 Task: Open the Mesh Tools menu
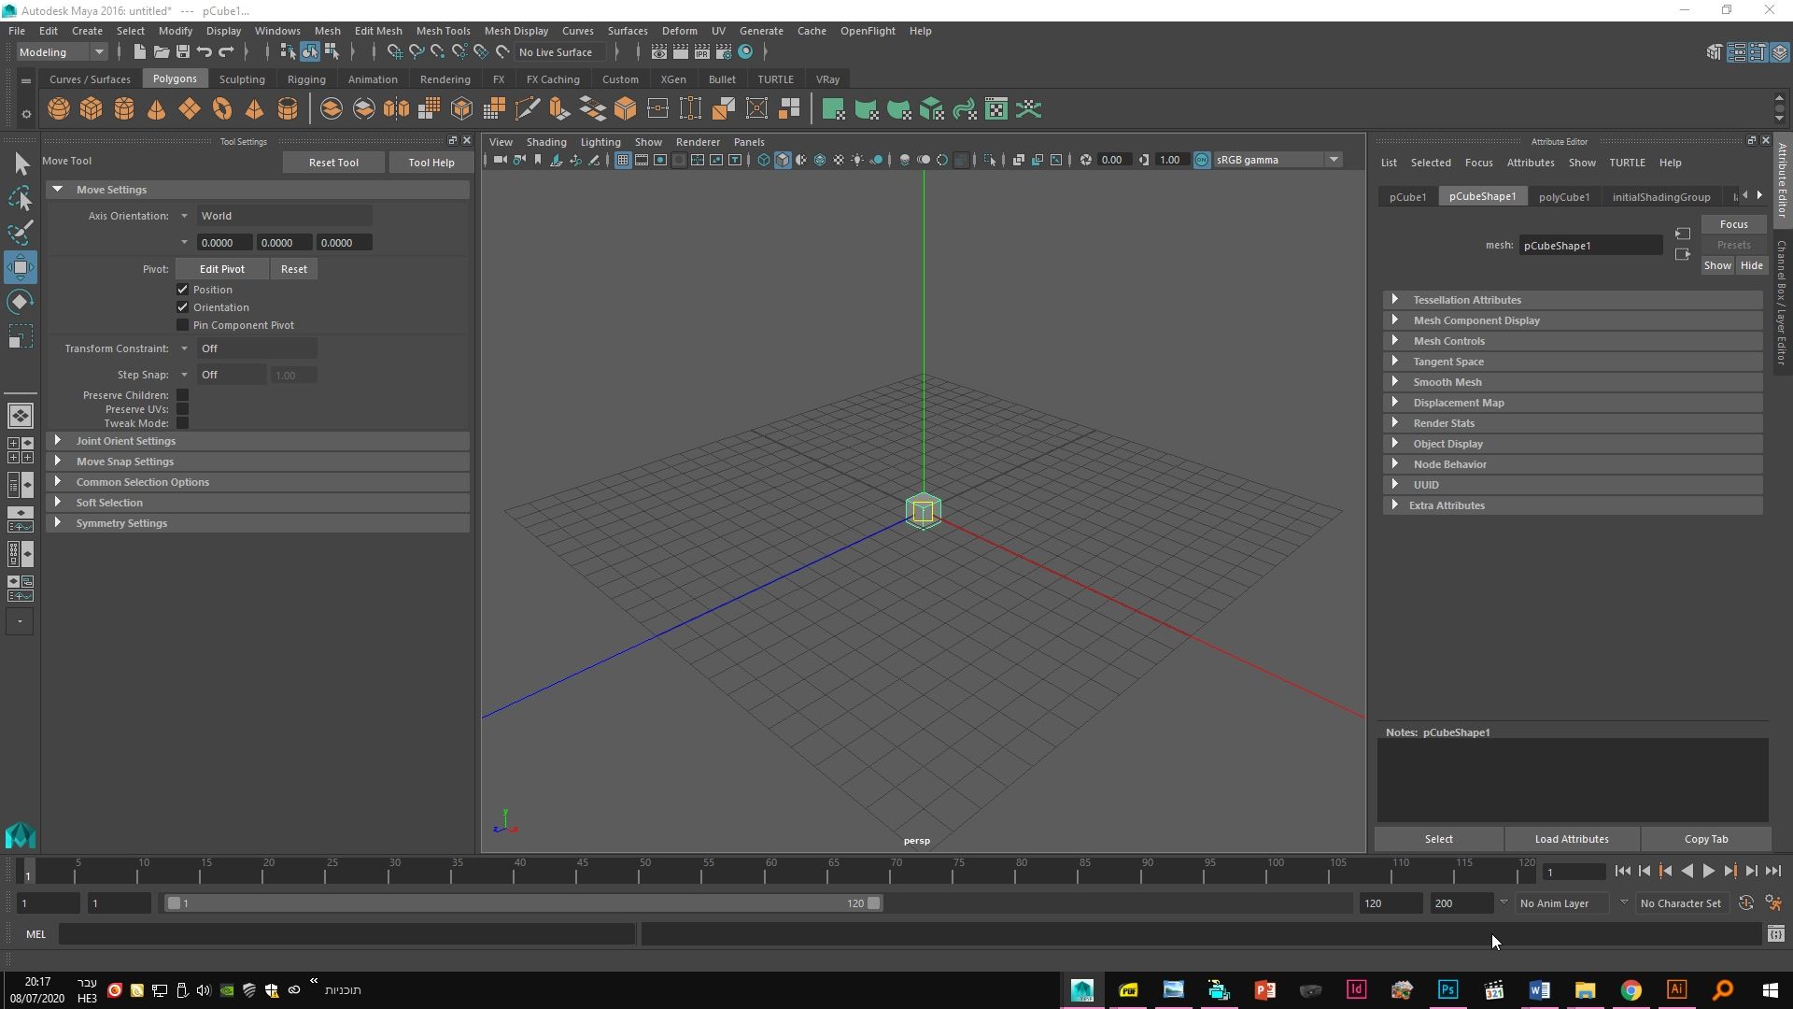point(443,31)
